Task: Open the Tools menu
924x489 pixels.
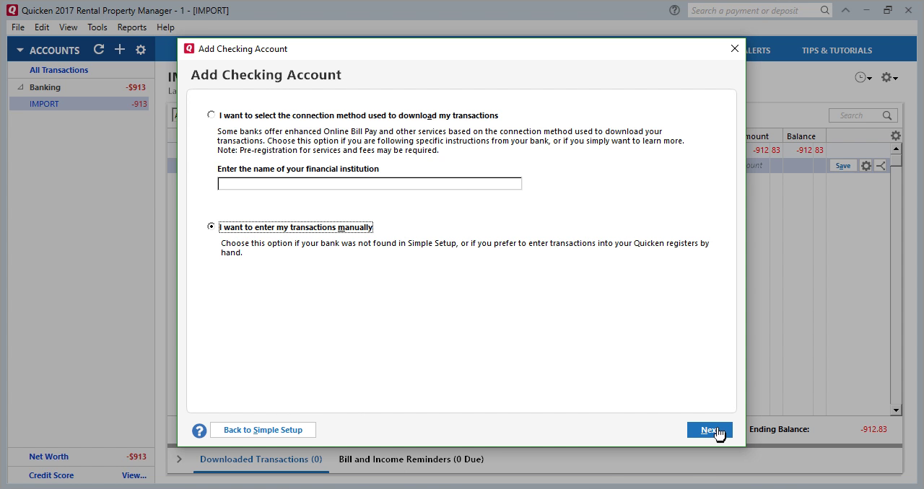Action: click(x=97, y=27)
